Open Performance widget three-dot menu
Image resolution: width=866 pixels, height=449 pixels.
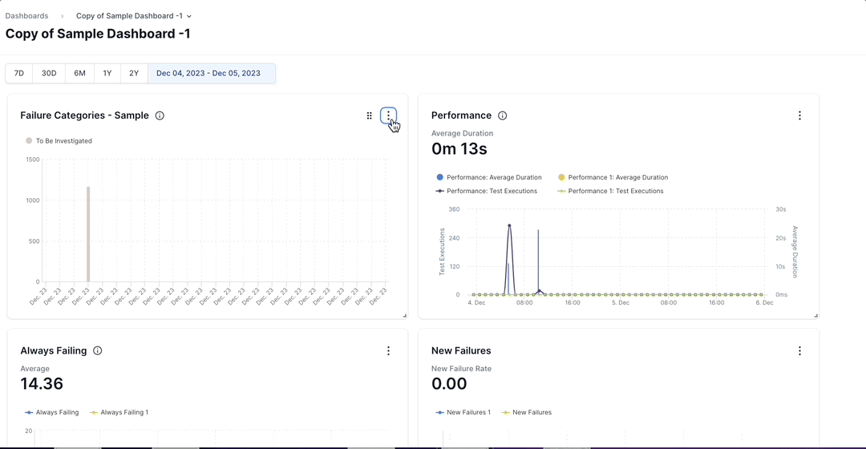click(x=799, y=115)
